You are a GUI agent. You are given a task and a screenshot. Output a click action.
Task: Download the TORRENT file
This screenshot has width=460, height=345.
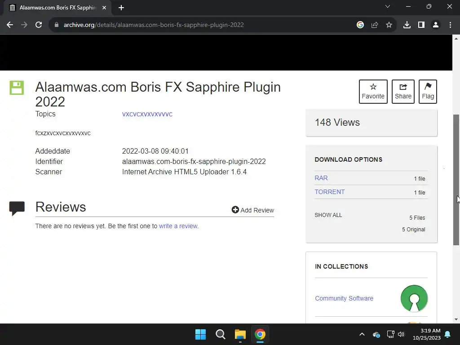tap(329, 192)
